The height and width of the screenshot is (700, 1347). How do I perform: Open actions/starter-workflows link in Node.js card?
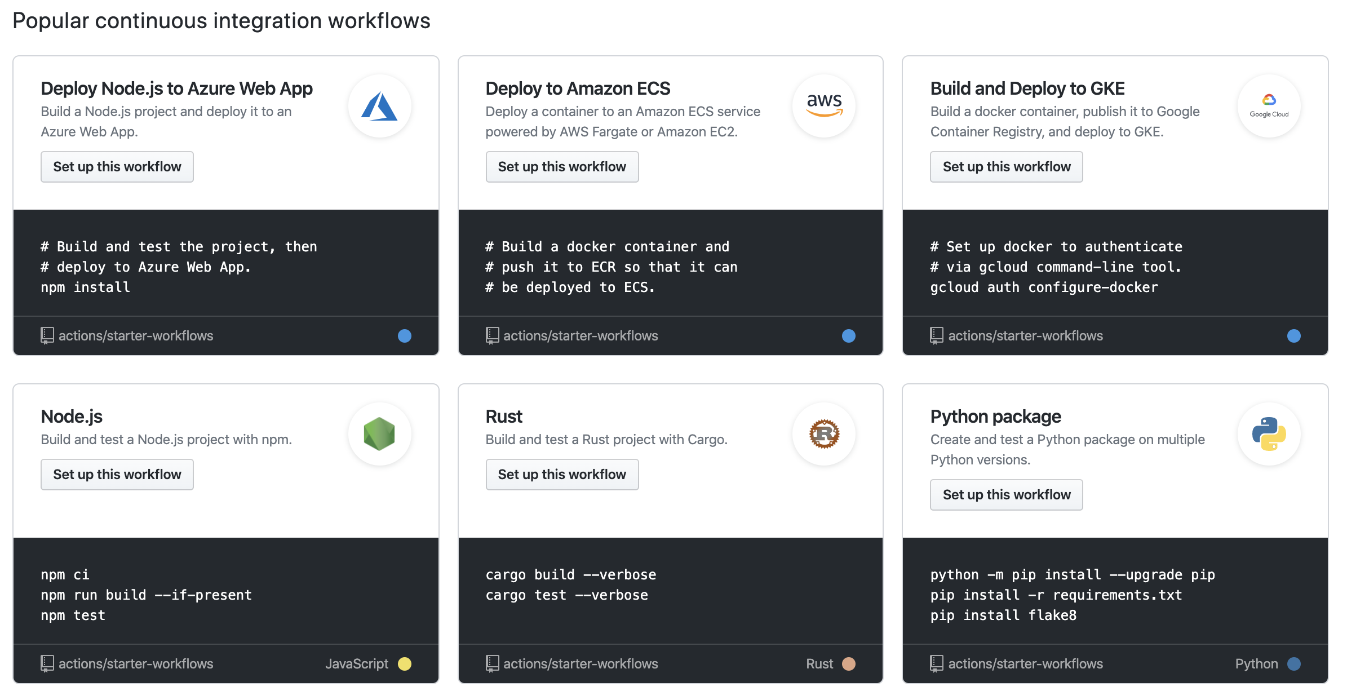(136, 664)
